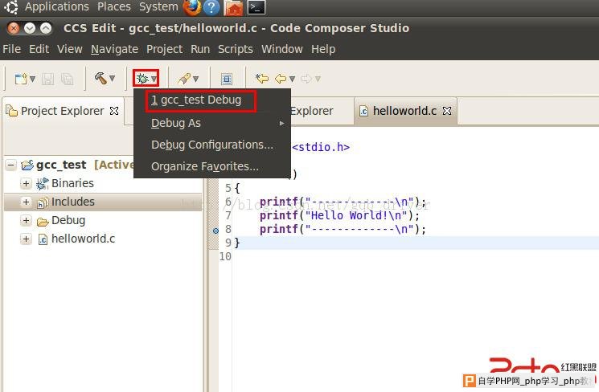The image size is (599, 392).
Task: Open the Project menu
Action: point(165,49)
